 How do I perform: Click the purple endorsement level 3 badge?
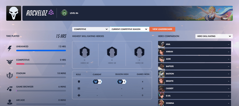click(51, 12)
